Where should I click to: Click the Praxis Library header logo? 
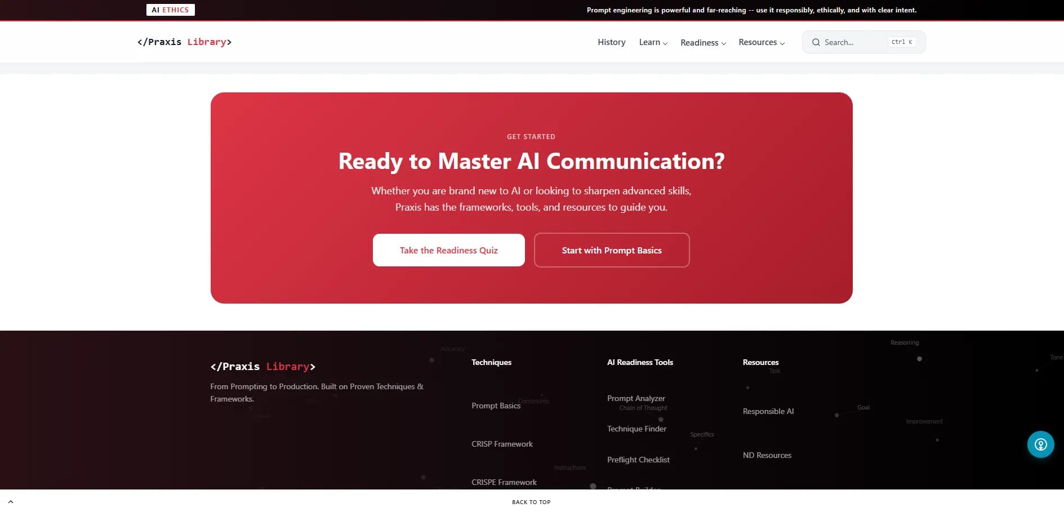[184, 42]
